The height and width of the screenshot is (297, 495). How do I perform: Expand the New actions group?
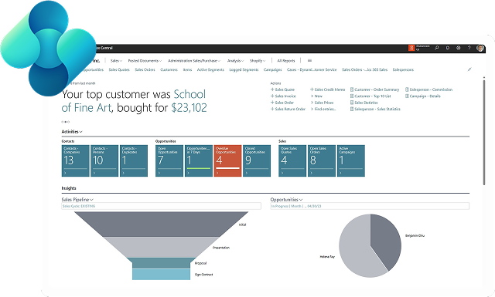point(316,96)
